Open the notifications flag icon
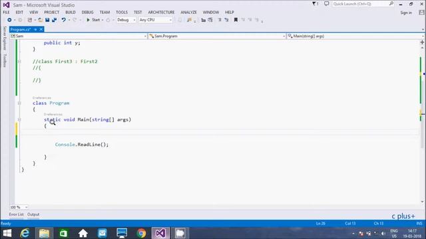This screenshot has height=239, width=426. pos(315,4)
